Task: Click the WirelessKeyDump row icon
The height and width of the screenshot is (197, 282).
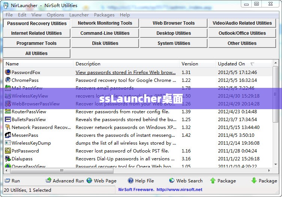Action: click(x=8, y=143)
